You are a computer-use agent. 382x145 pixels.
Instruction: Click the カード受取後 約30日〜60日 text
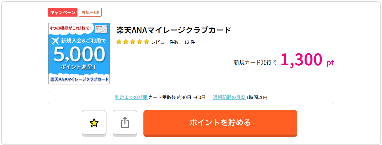[177, 97]
